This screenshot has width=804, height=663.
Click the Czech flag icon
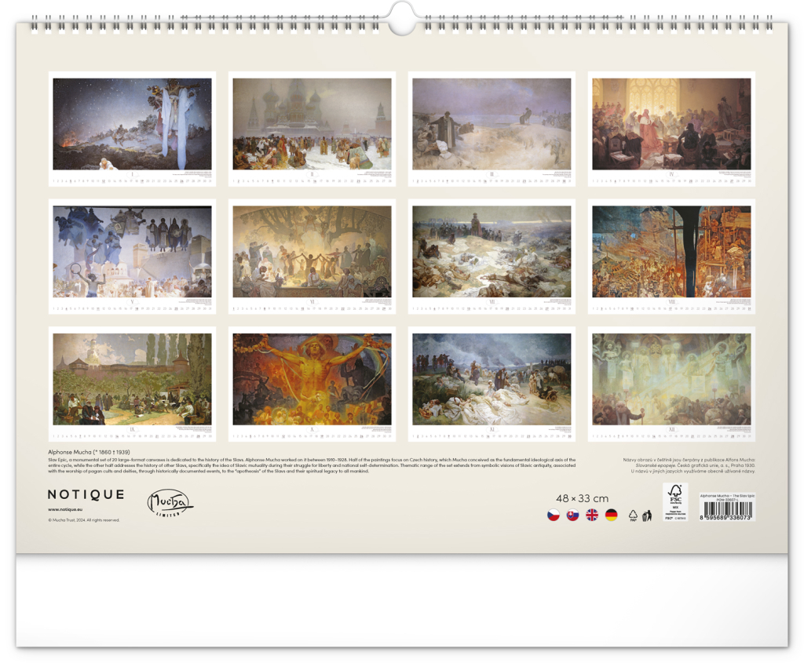(x=554, y=515)
